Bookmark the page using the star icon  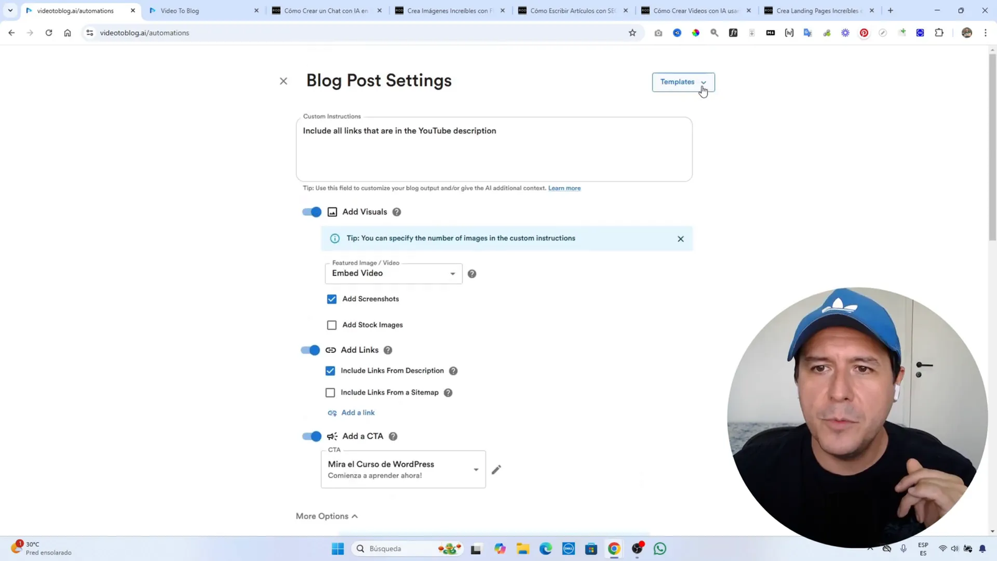[632, 32]
